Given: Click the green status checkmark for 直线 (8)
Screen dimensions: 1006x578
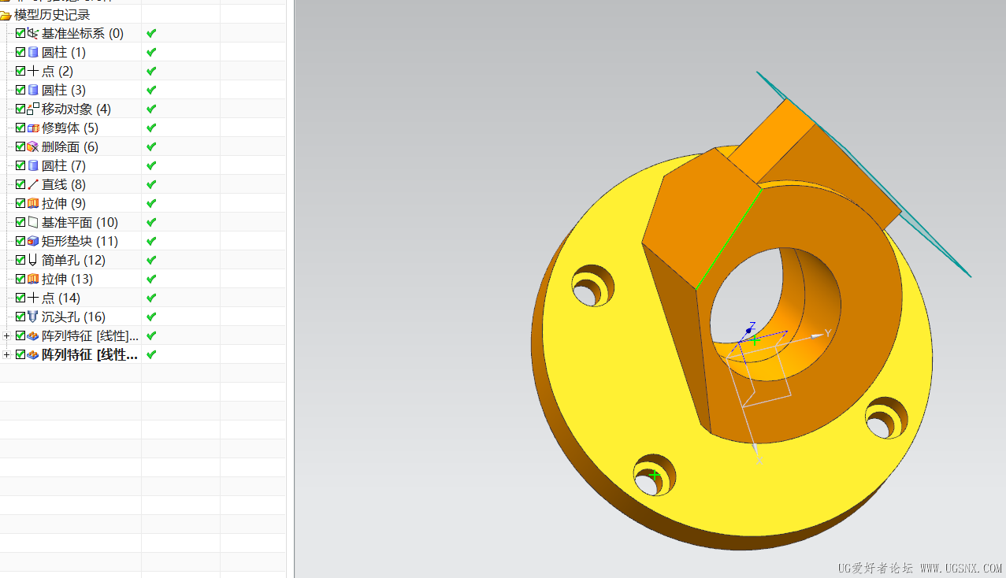Looking at the screenshot, I should point(151,184).
